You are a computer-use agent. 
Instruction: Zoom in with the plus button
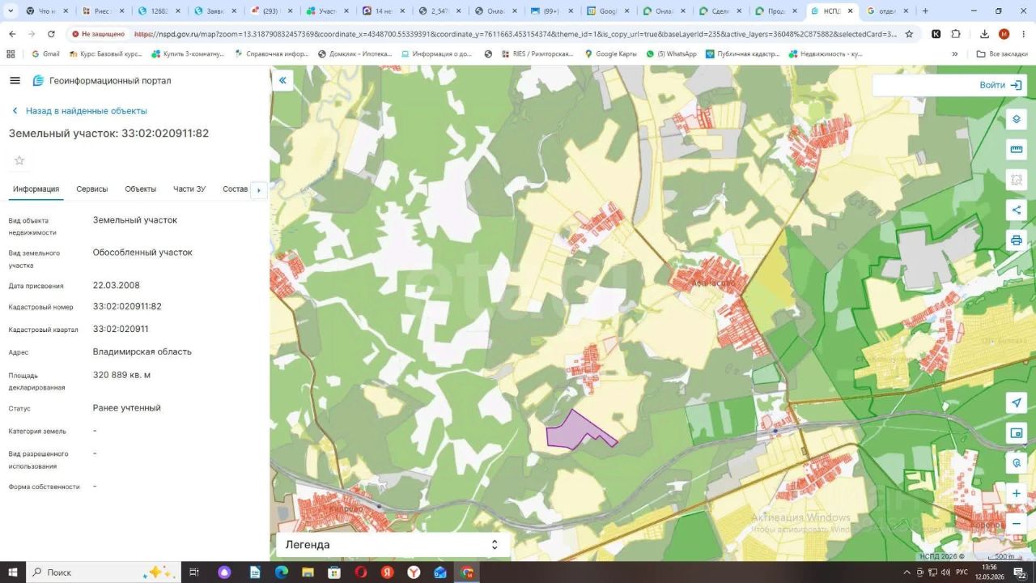pos(1017,493)
